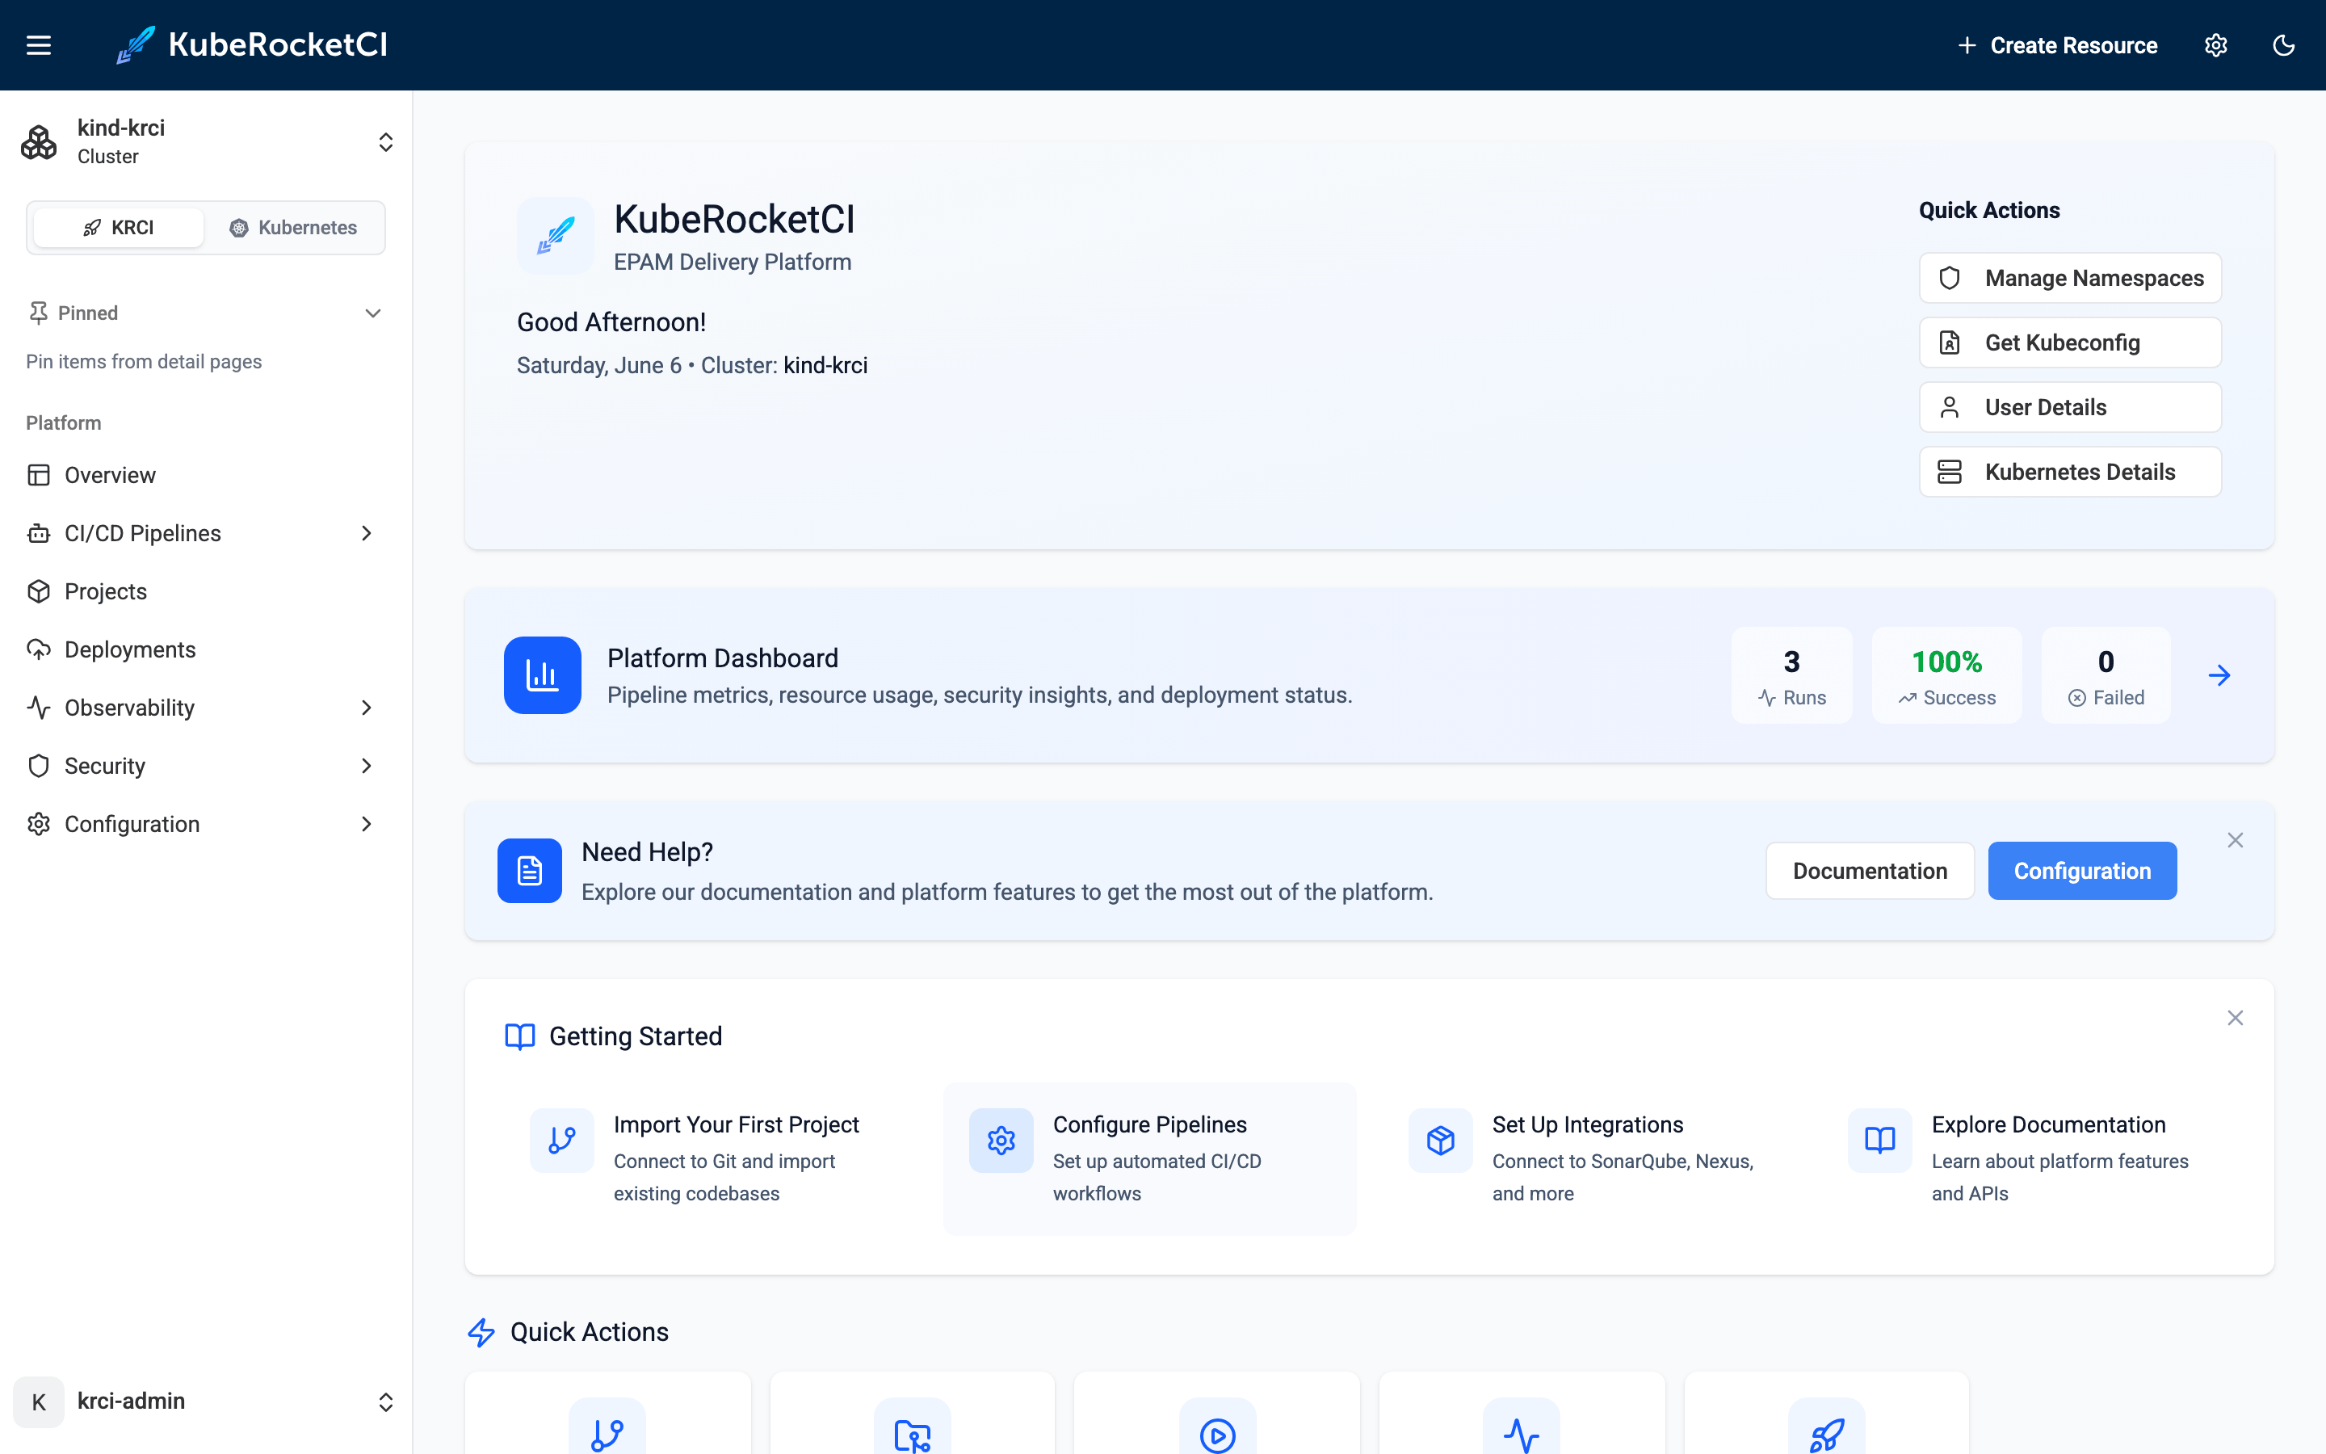Click the Overview layout icon
2326x1454 pixels.
click(39, 475)
